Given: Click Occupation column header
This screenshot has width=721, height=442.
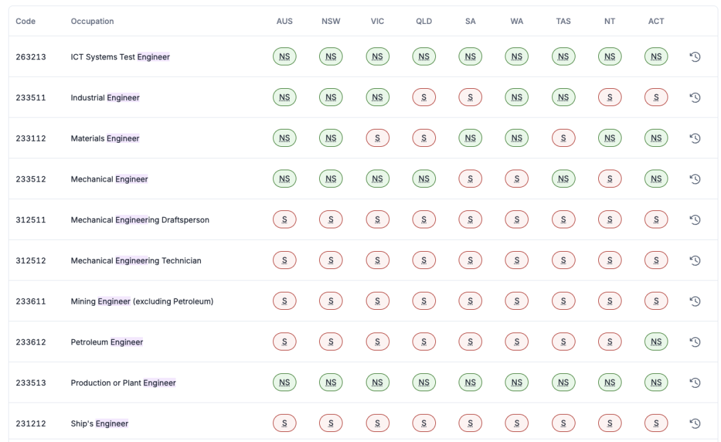Looking at the screenshot, I should (92, 21).
